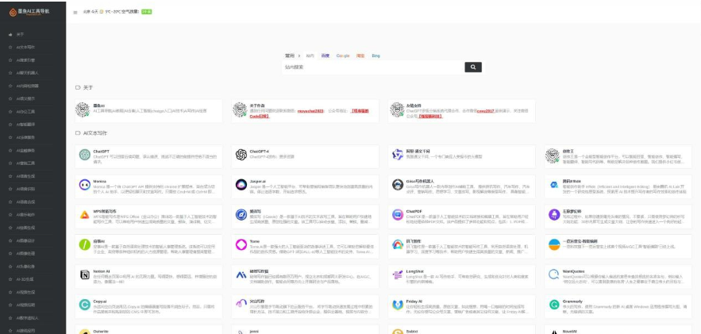Click the Notion AI logo icon

tap(84, 274)
